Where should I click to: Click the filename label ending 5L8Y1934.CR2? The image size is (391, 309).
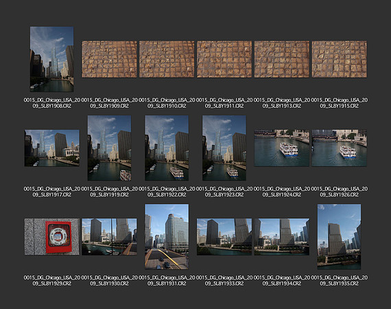282,281
